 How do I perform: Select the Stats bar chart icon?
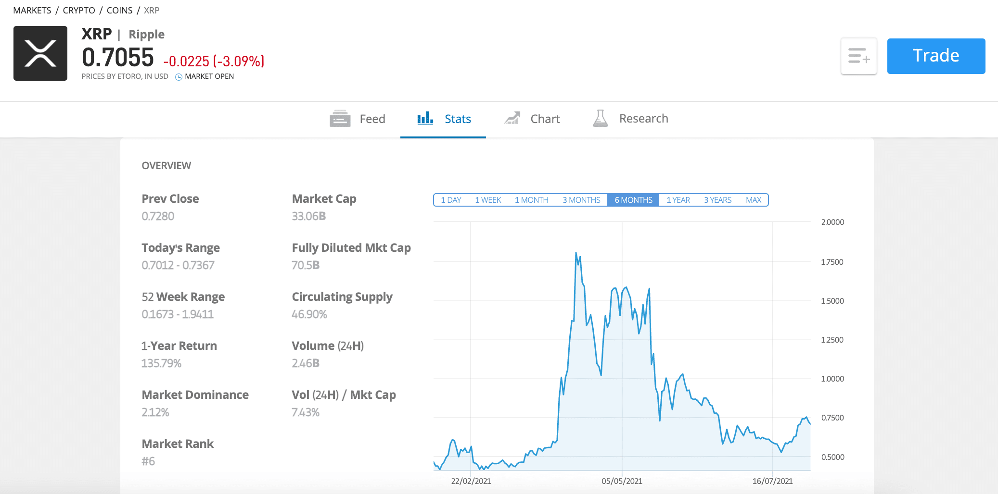click(x=425, y=119)
